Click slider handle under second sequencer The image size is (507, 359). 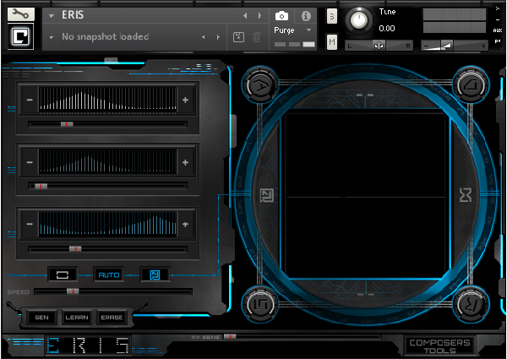[41, 186]
